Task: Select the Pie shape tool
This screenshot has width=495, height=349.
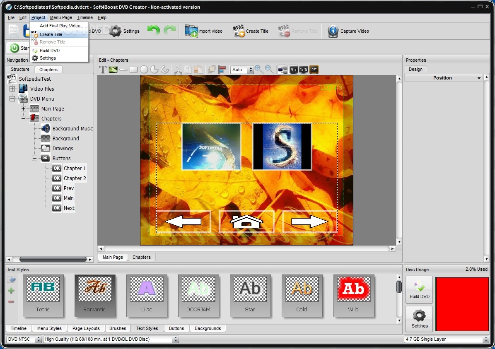Action: tap(155, 70)
